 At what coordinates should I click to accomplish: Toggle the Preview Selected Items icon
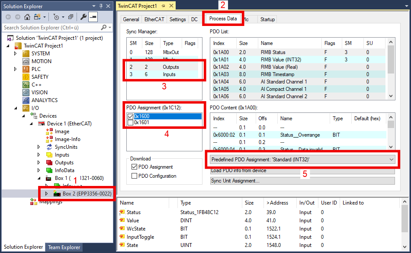pos(93,17)
